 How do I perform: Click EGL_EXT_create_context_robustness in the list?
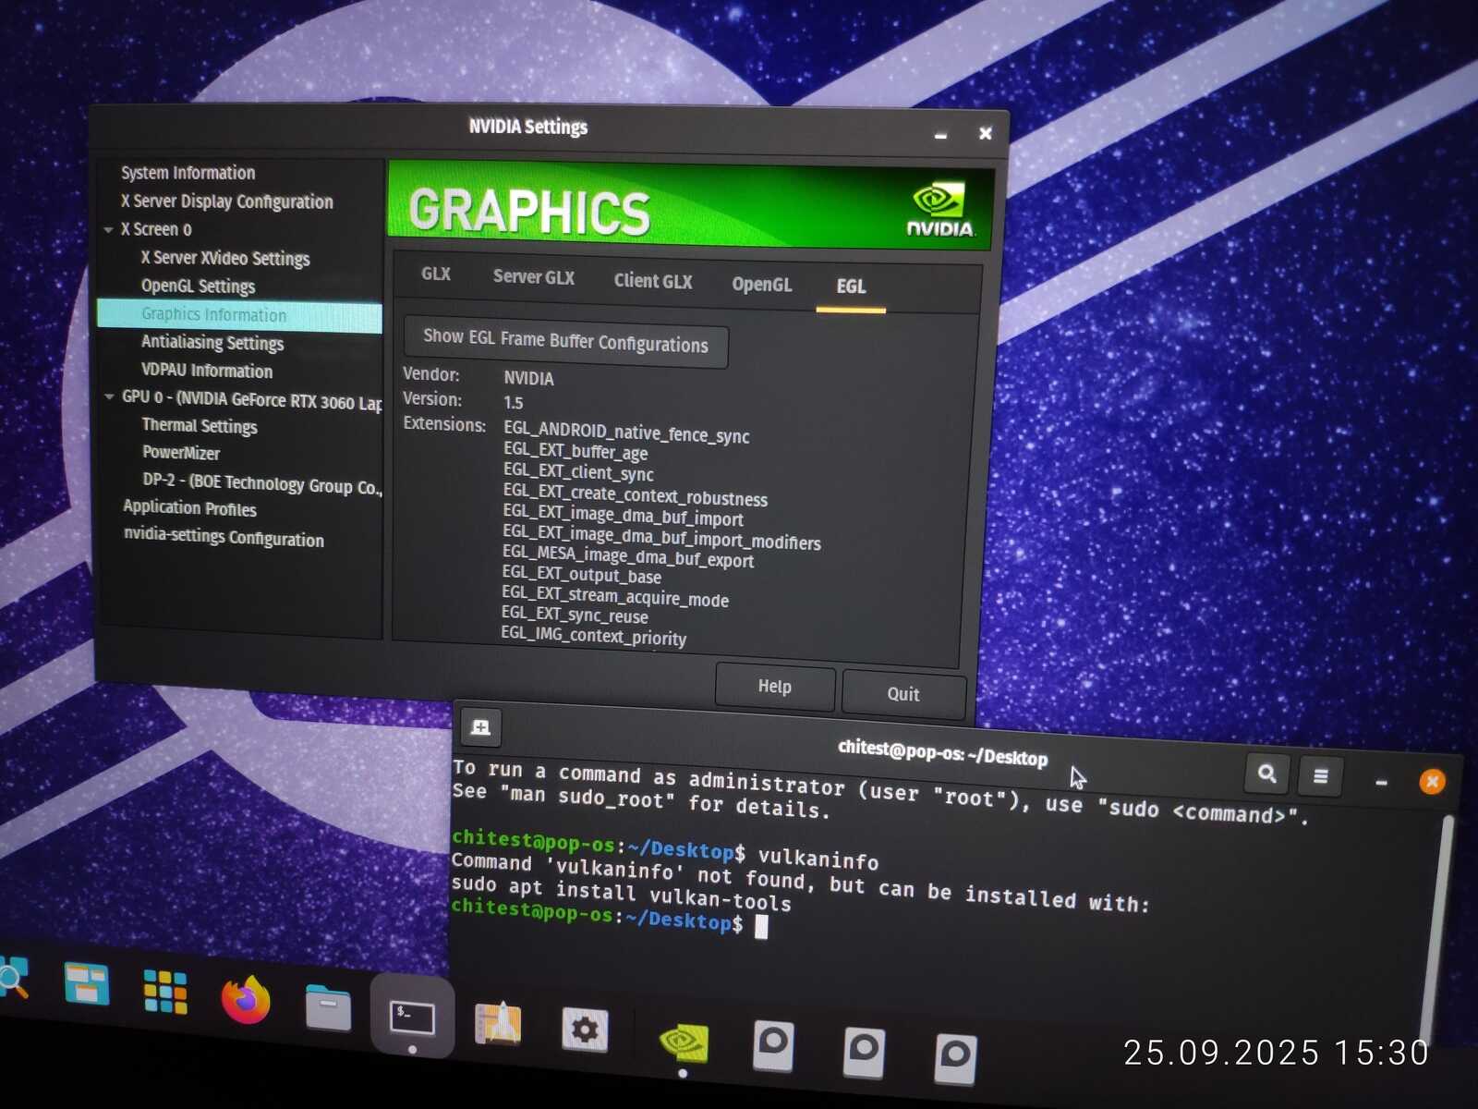(x=636, y=495)
